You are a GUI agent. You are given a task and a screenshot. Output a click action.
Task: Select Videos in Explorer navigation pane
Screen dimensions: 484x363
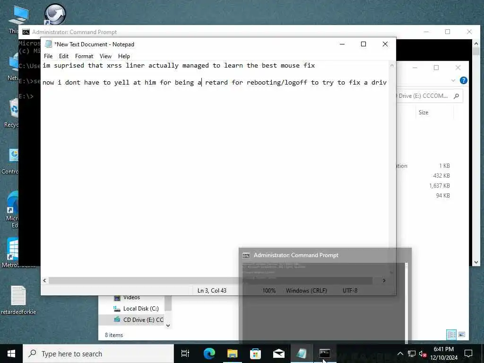(127, 298)
